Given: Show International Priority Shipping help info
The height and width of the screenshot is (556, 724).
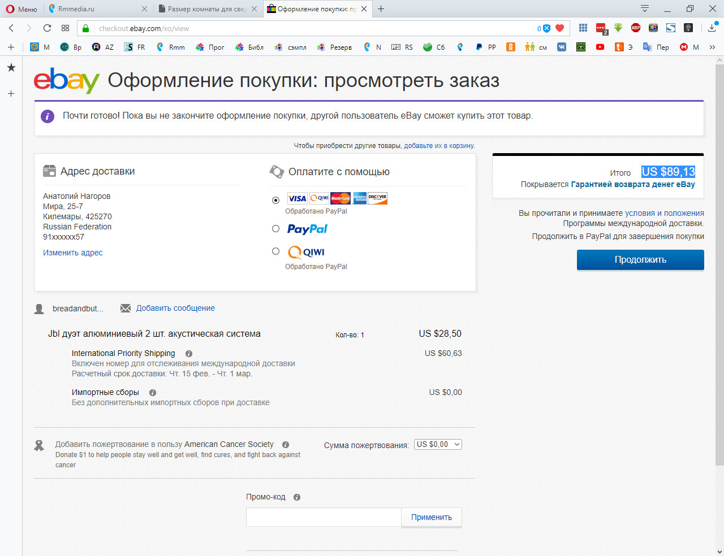Looking at the screenshot, I should point(189,354).
